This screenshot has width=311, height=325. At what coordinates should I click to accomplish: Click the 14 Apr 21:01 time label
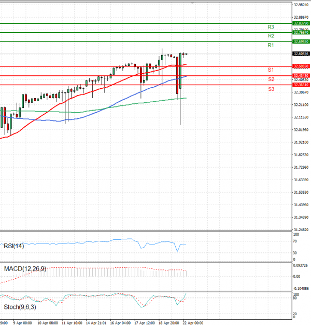click(x=96, y=323)
